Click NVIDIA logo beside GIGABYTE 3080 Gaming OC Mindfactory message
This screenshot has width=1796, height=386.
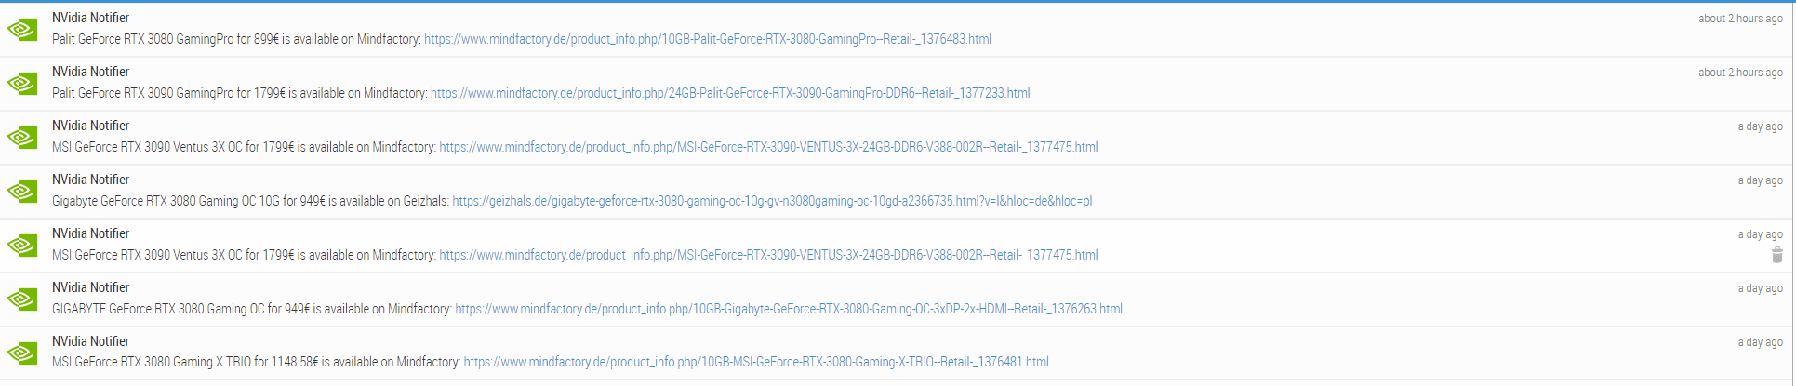tap(21, 299)
